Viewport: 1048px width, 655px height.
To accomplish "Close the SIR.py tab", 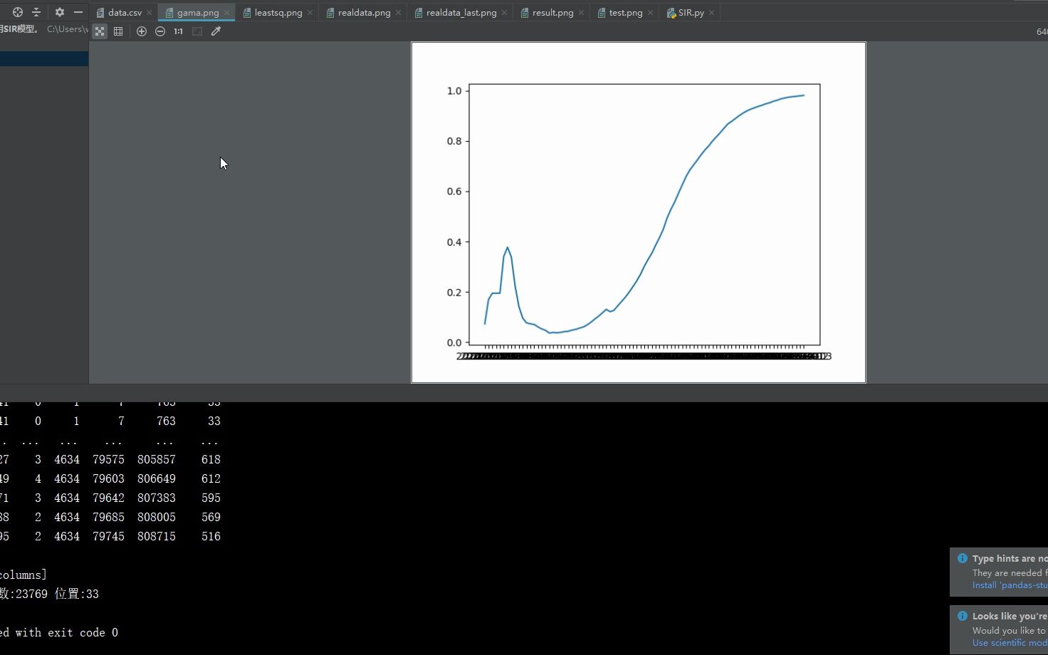I will (711, 13).
